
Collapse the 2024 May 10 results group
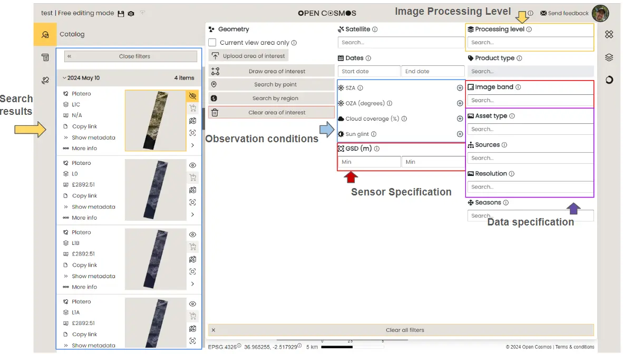point(64,78)
